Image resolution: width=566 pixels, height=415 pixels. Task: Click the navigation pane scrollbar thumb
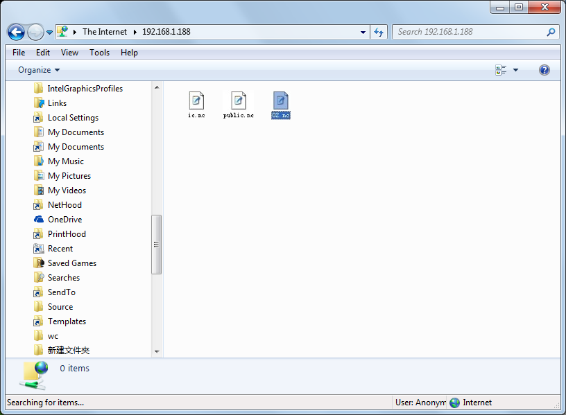[x=156, y=245]
